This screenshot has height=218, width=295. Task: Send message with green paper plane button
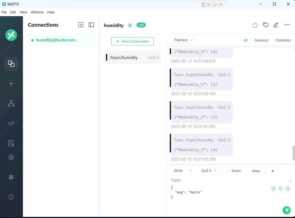coord(287,210)
